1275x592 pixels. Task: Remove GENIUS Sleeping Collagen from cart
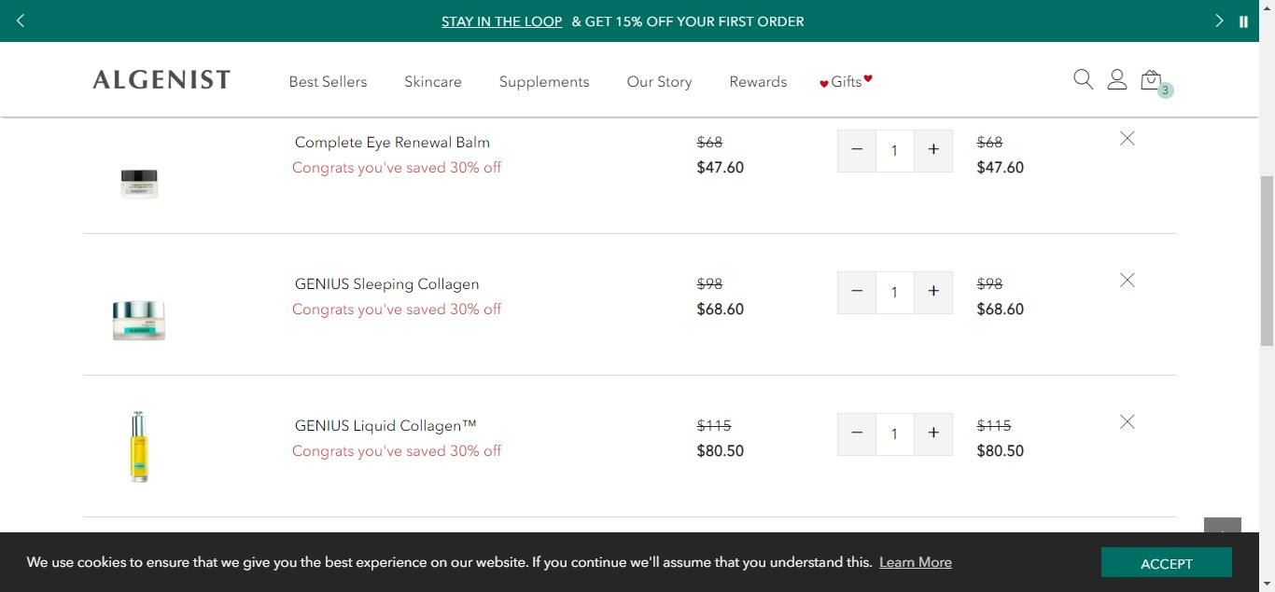(x=1128, y=280)
